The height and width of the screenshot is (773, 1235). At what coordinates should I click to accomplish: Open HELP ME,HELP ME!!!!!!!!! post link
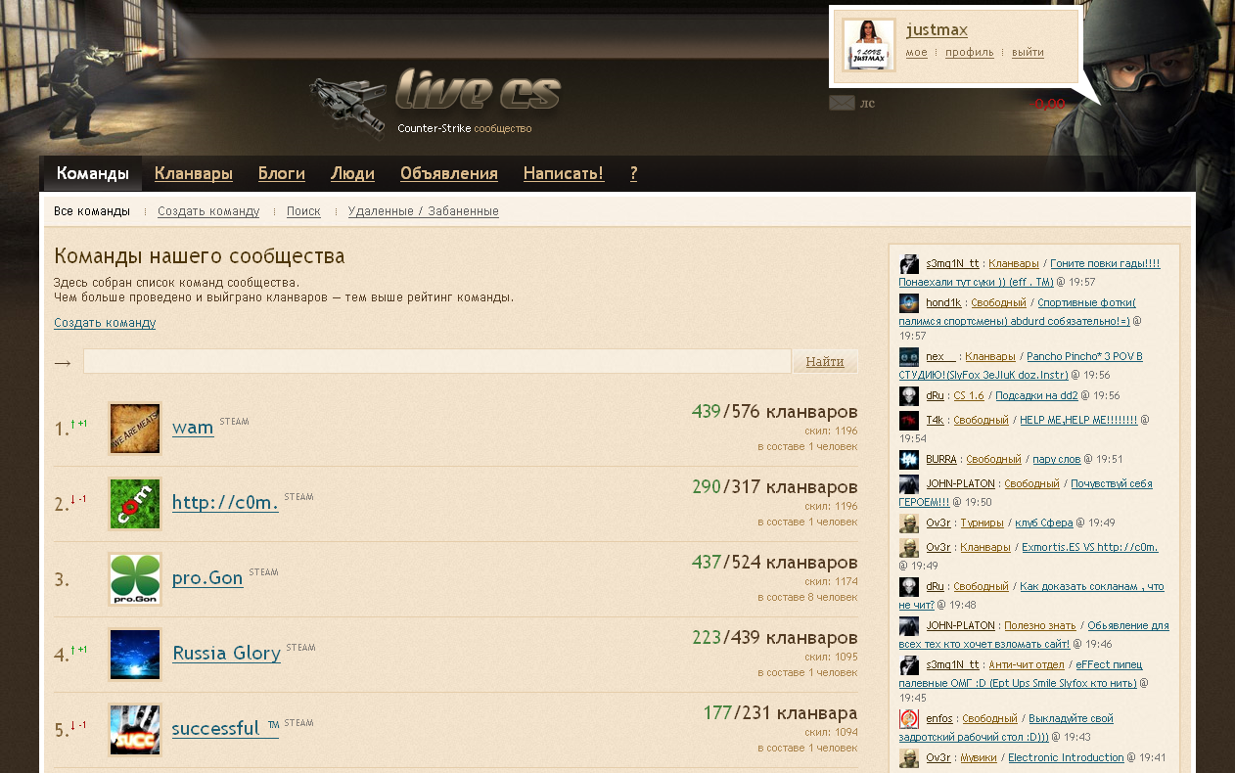(1078, 421)
